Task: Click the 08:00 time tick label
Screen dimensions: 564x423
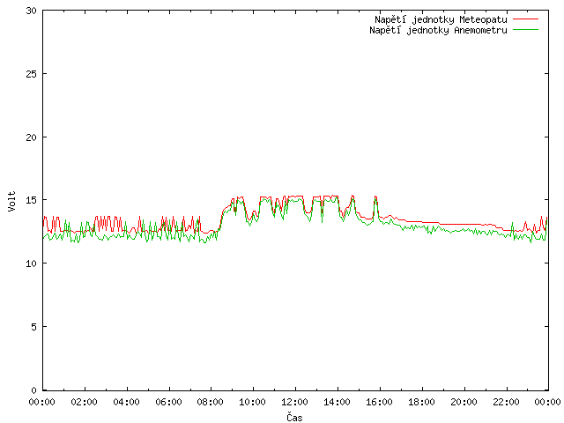Action: pos(211,402)
